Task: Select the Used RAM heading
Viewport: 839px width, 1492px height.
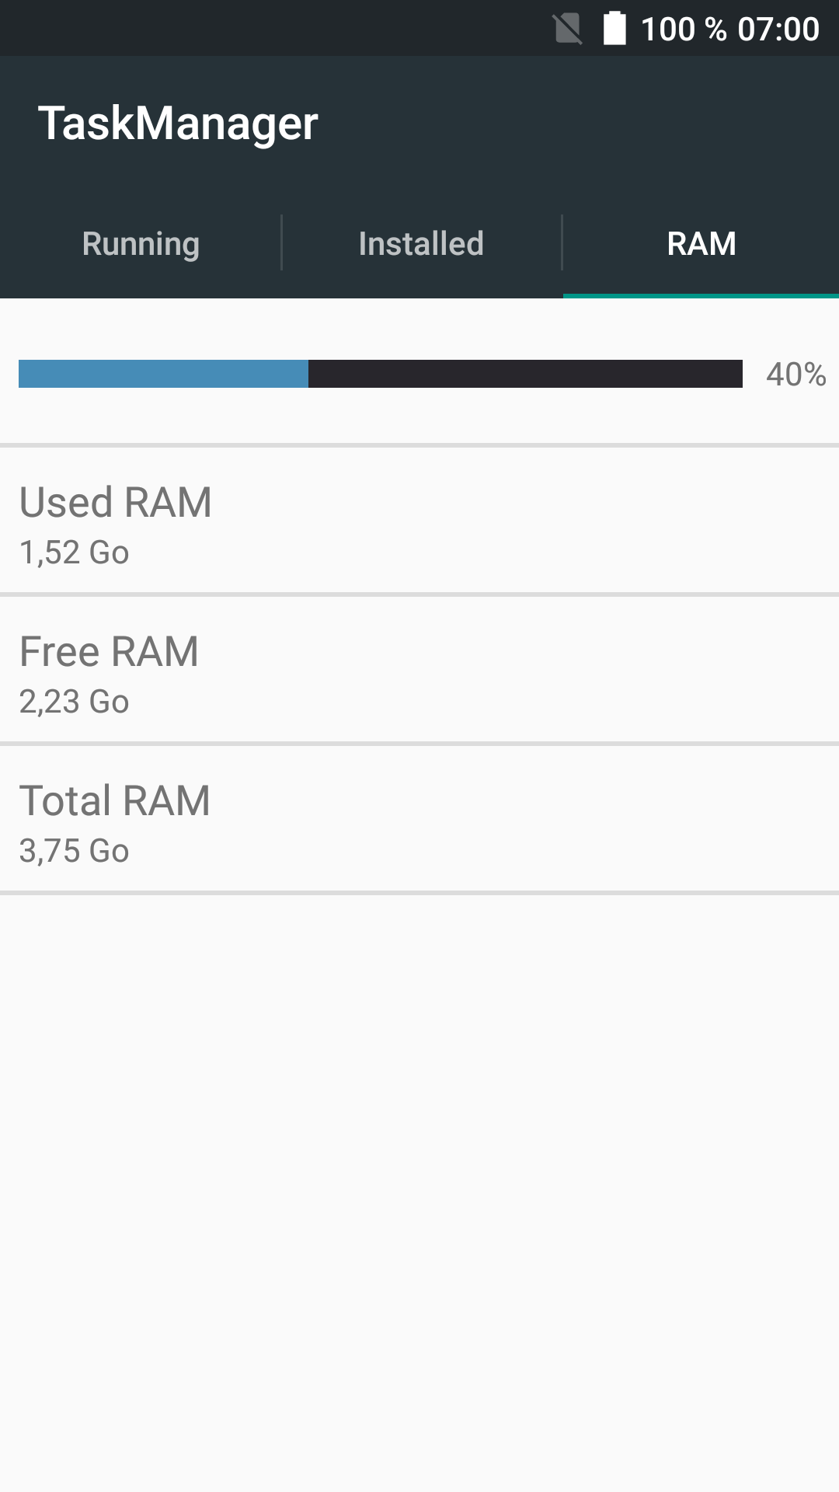Action: (116, 502)
